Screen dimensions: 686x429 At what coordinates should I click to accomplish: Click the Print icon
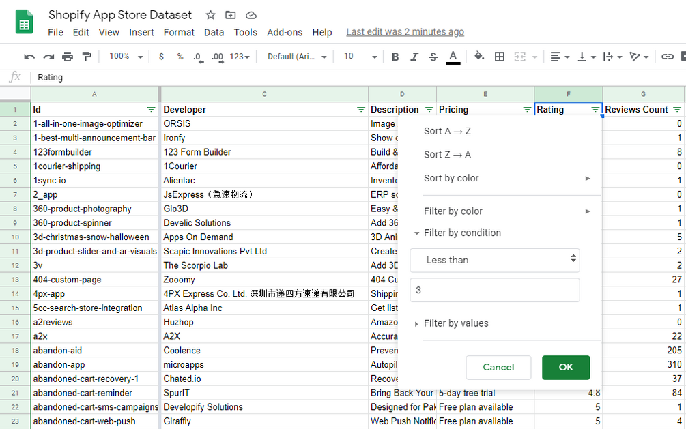(x=68, y=57)
